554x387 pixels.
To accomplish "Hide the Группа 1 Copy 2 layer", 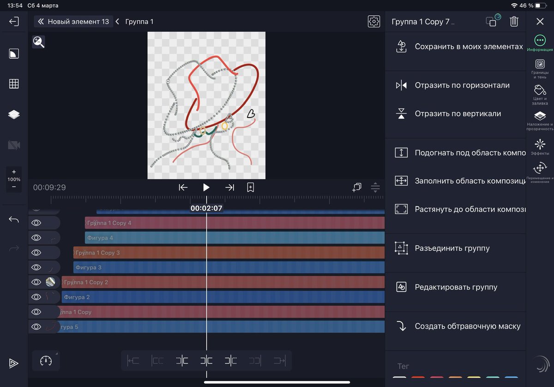I will point(36,282).
